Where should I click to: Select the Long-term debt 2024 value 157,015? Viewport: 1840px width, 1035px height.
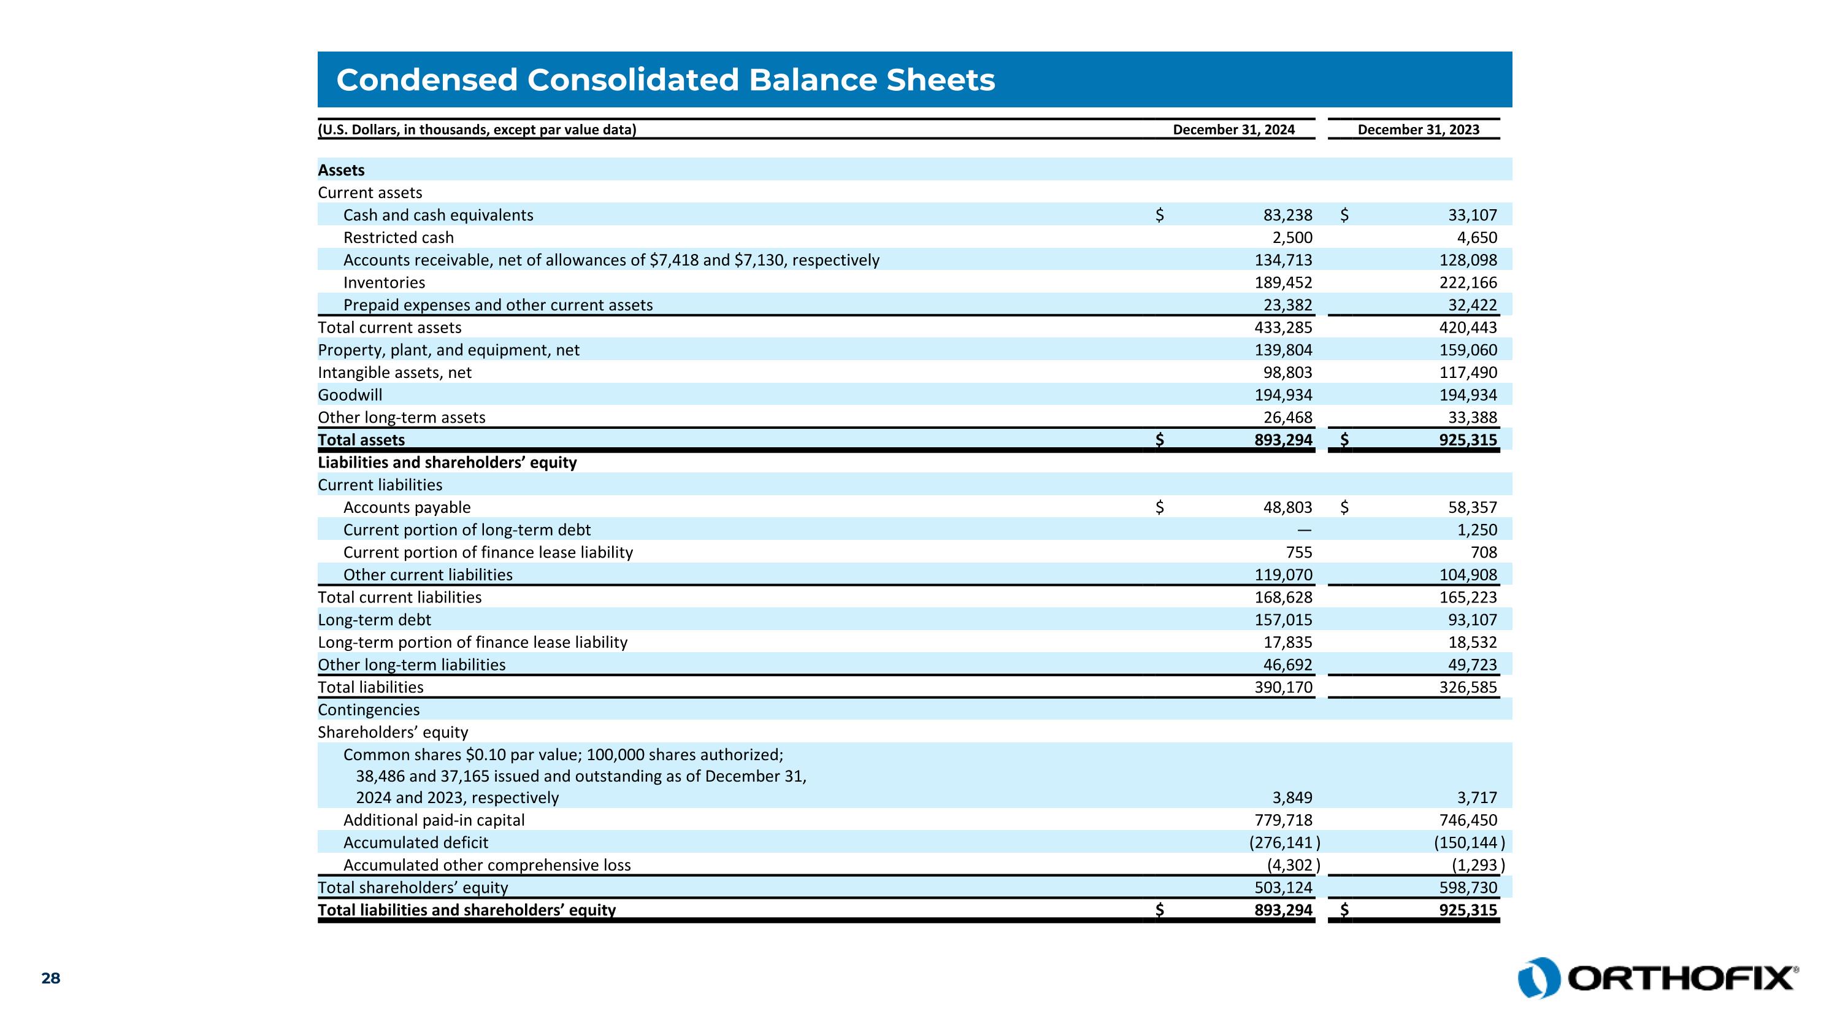pyautogui.click(x=1283, y=620)
